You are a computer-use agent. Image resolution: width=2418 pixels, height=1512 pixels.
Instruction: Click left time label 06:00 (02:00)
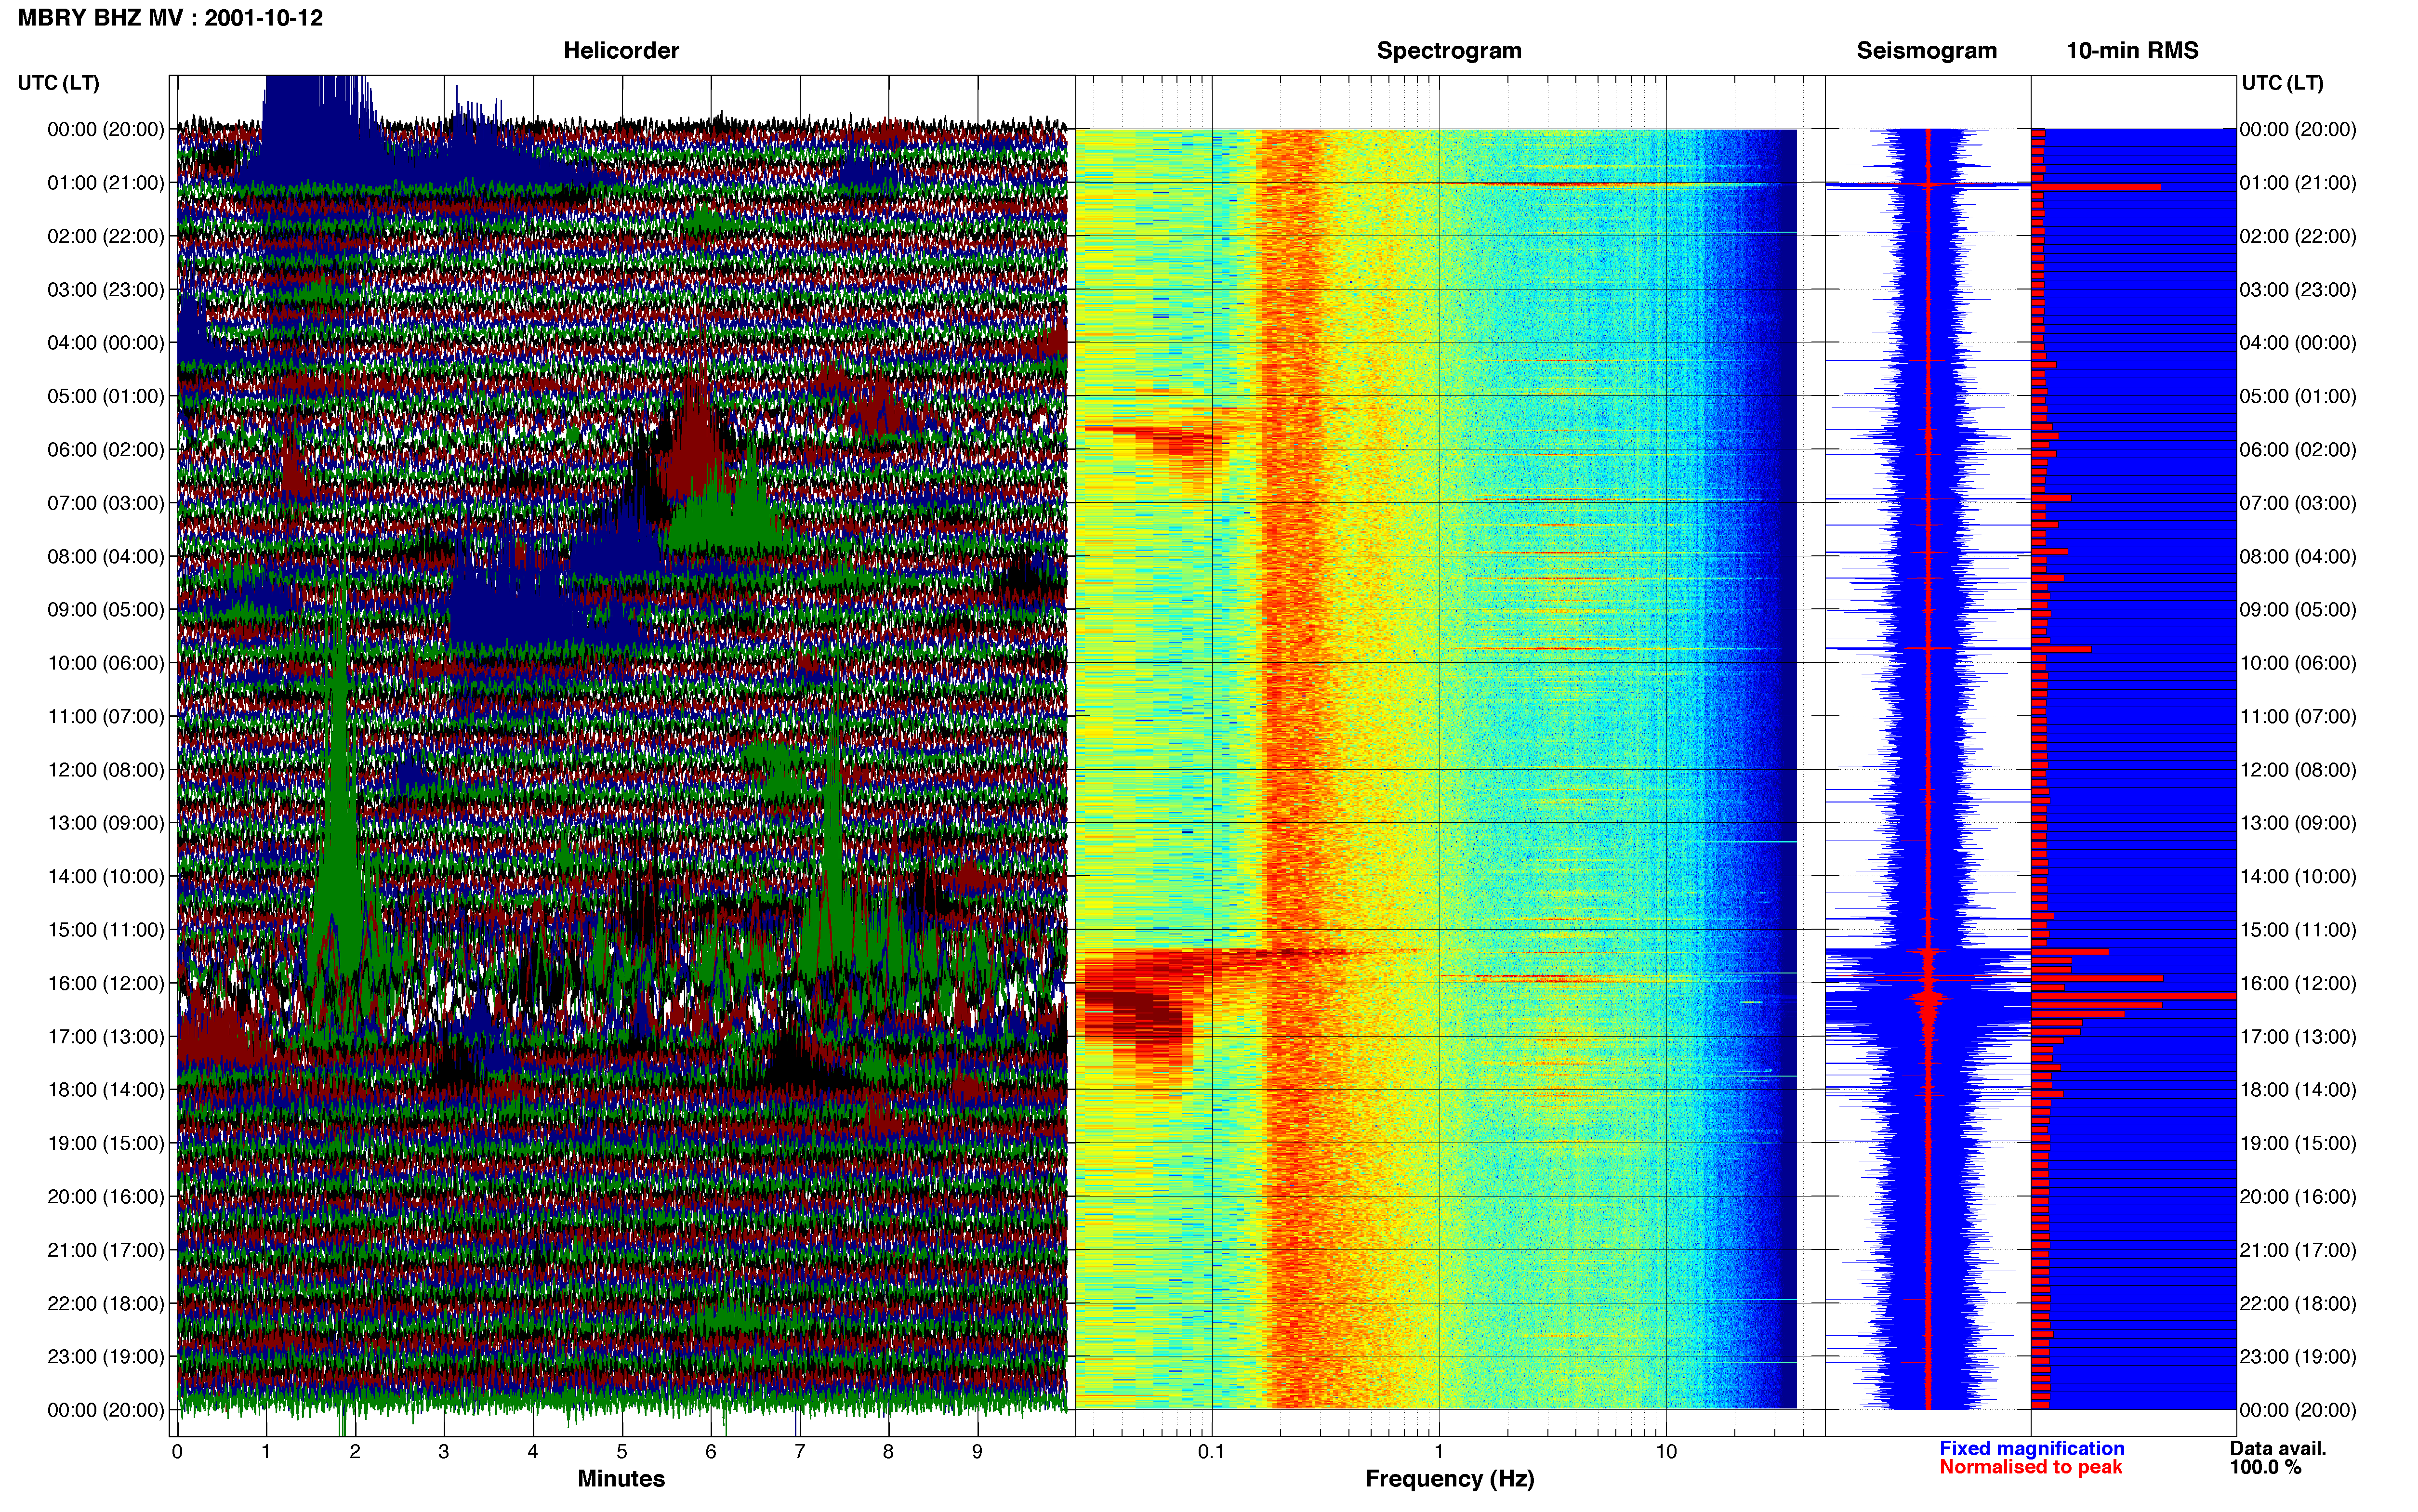point(105,450)
